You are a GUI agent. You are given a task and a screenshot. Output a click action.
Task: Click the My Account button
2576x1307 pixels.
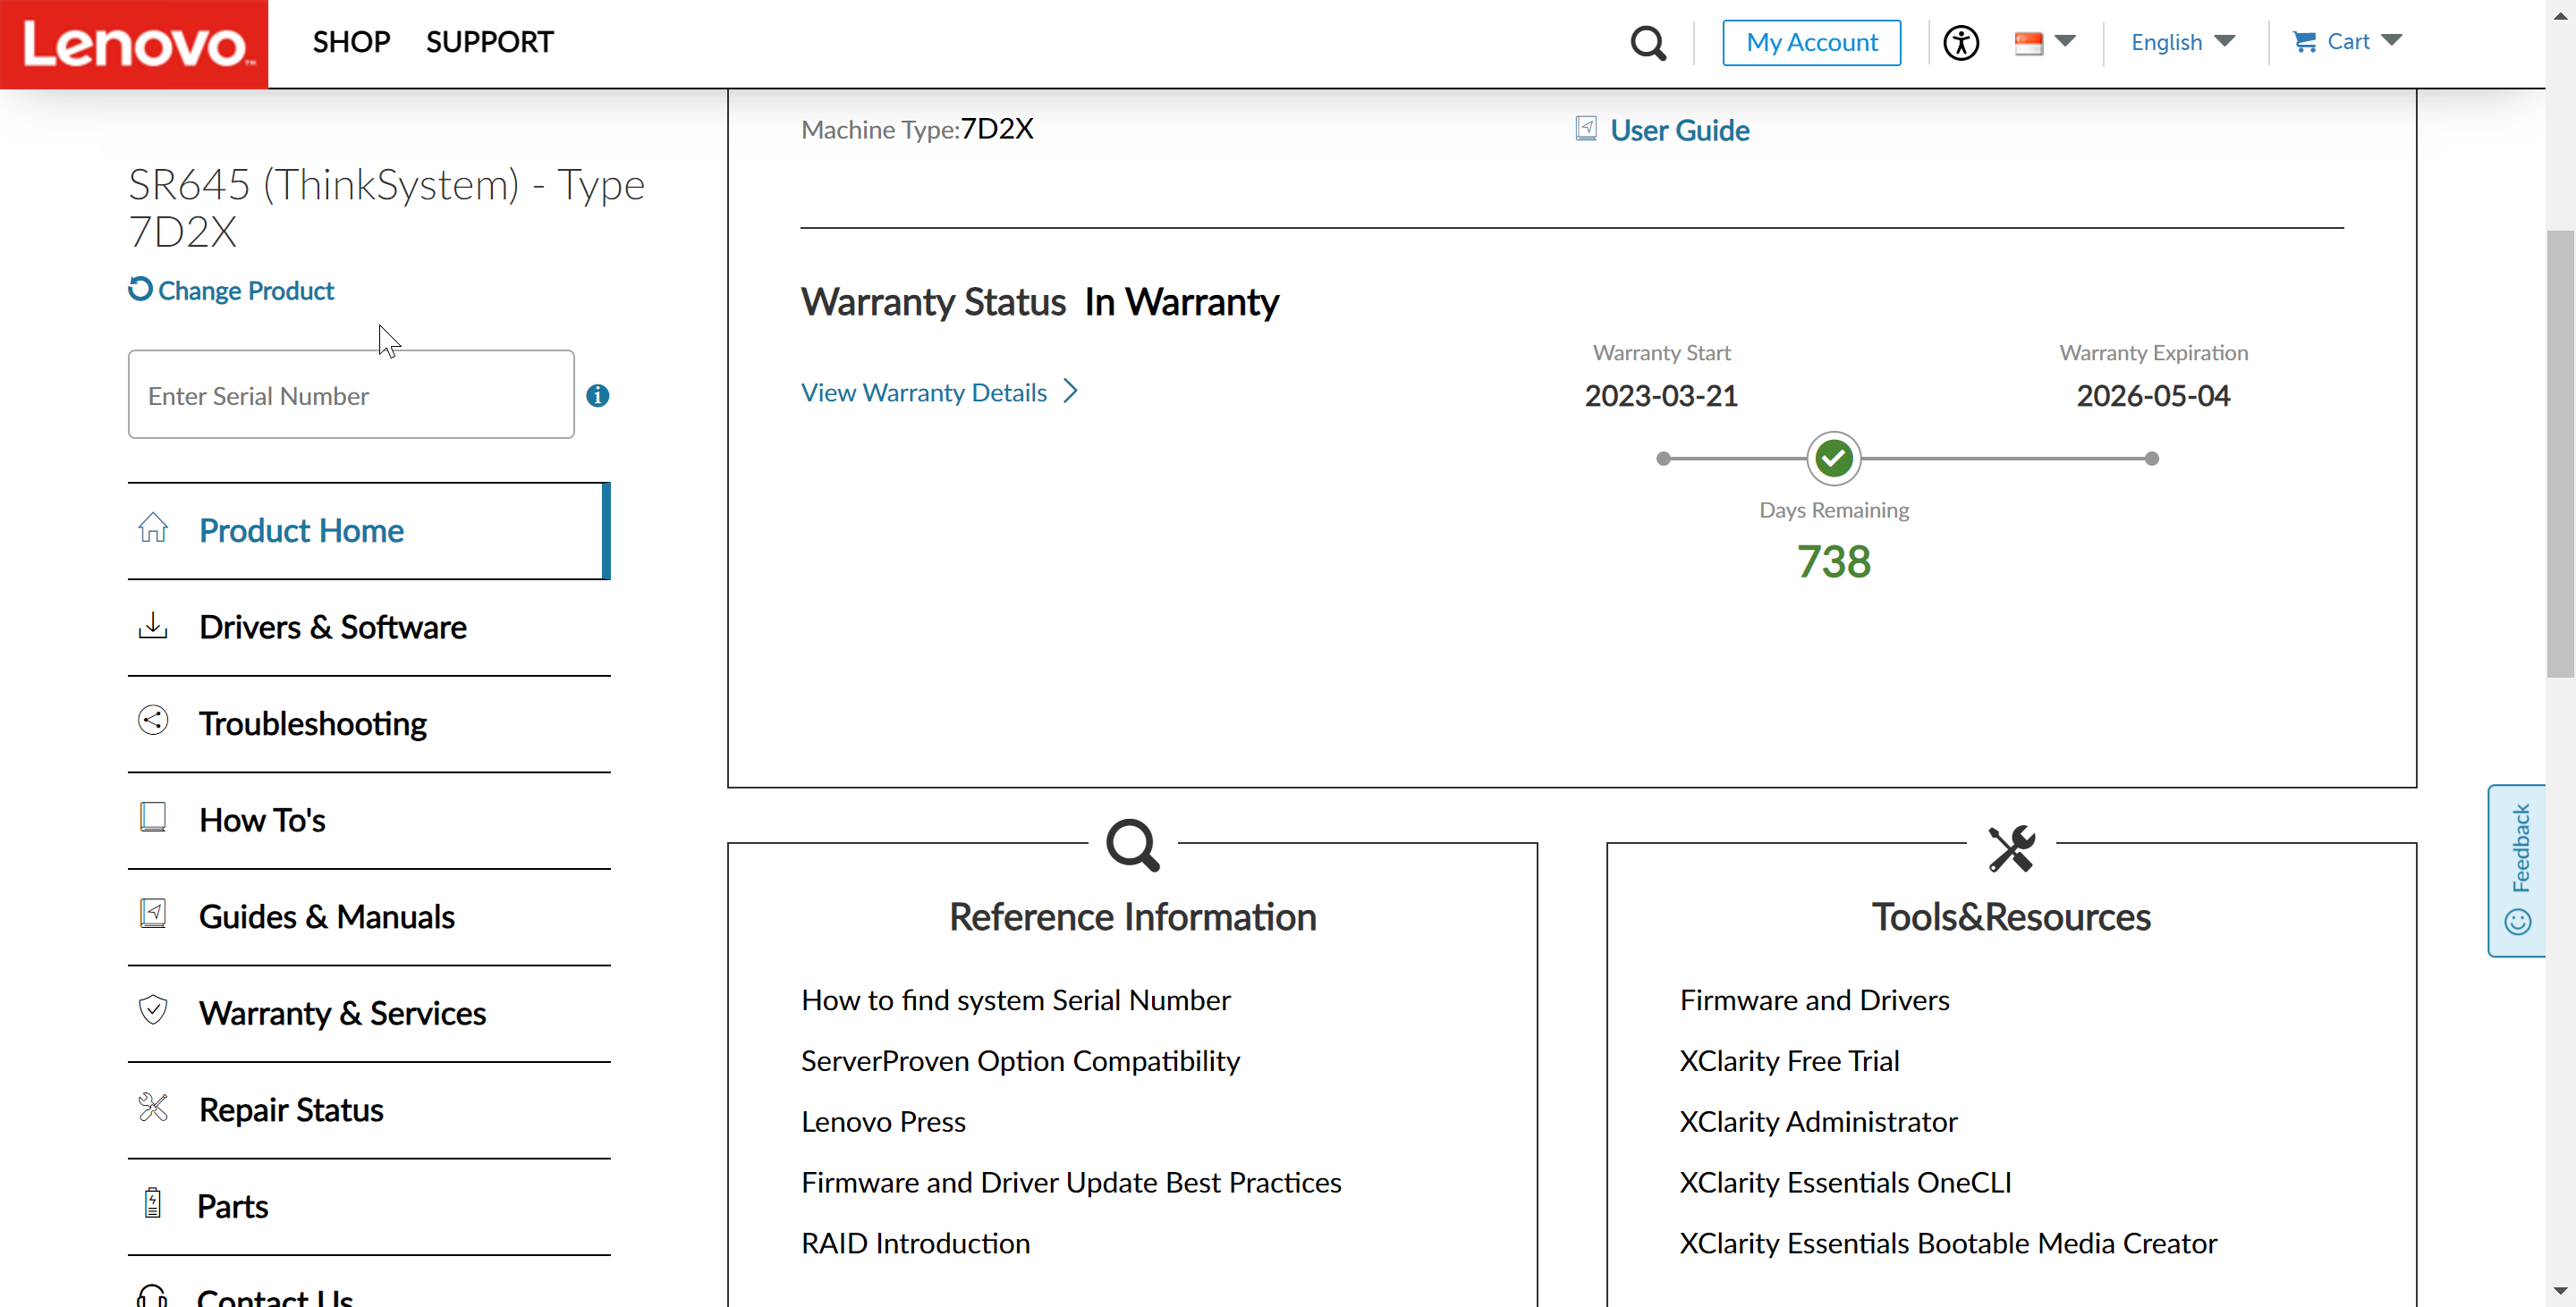tap(1811, 42)
